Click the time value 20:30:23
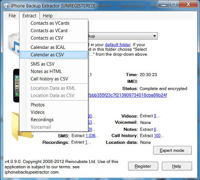 (148, 75)
